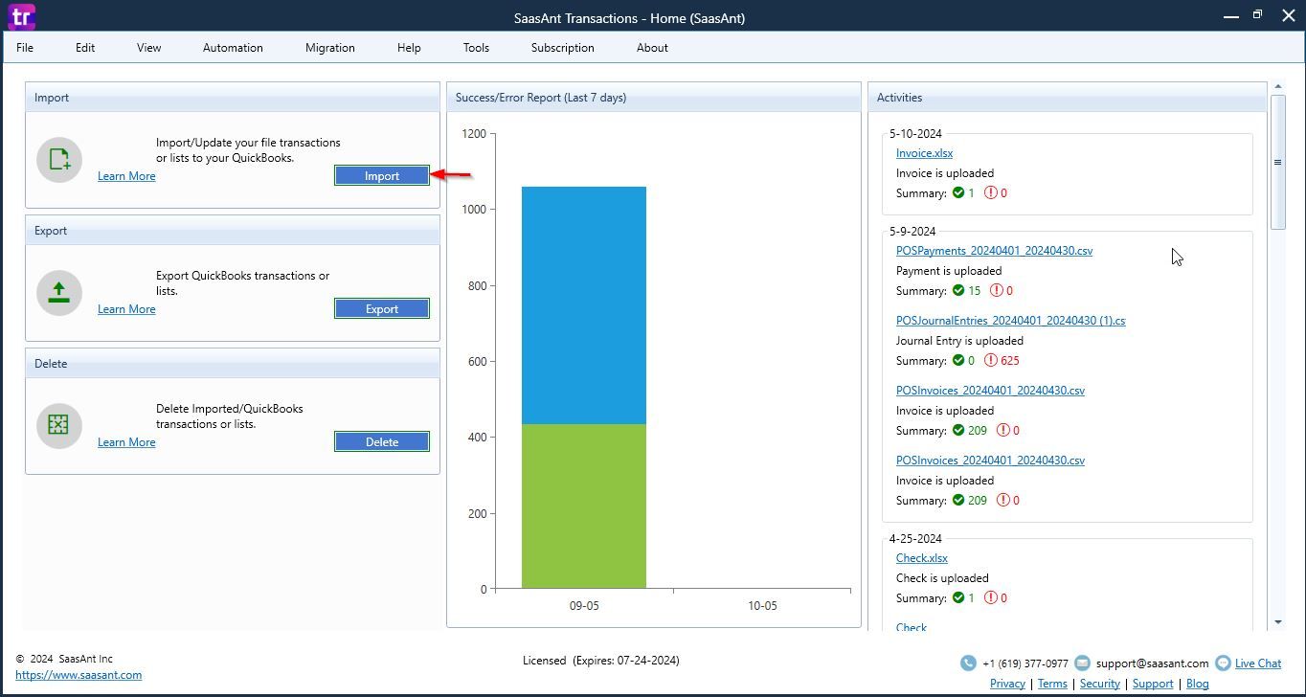The height and width of the screenshot is (697, 1306).
Task: Click the Delete button
Action: click(382, 441)
